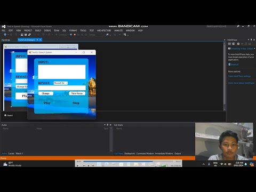Switch to the Output tab
Screen dimensions: 256x192
point(178,154)
